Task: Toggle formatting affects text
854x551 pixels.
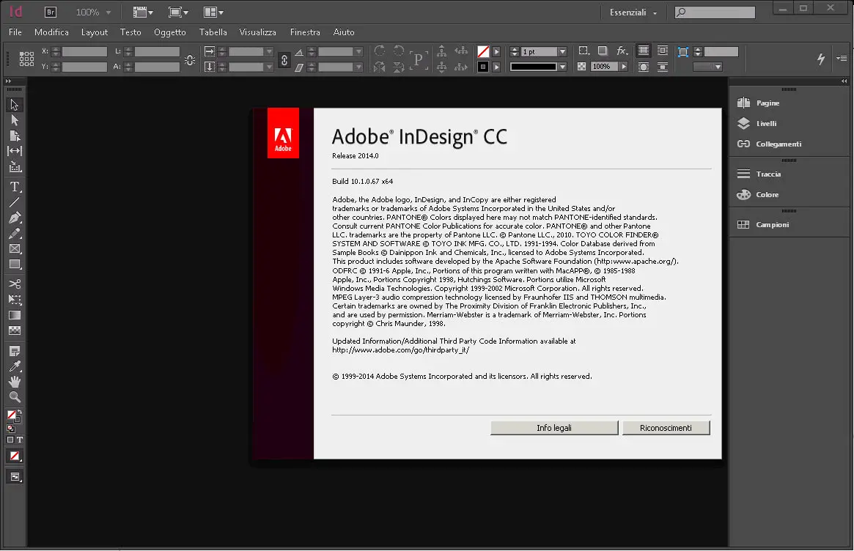Action: pos(20,440)
